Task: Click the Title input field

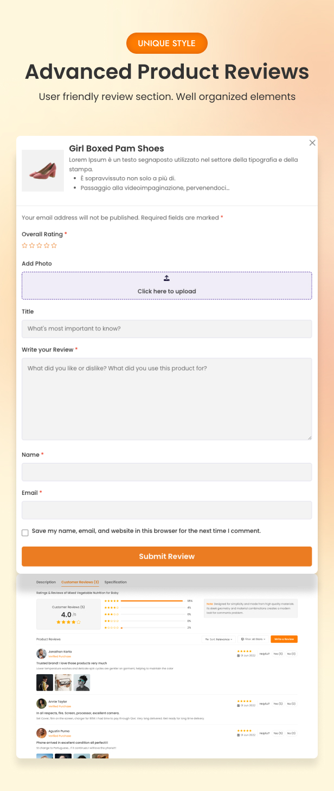Action: [167, 329]
